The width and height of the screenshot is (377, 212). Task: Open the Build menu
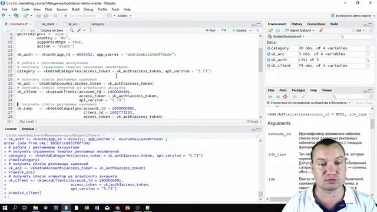click(75, 9)
